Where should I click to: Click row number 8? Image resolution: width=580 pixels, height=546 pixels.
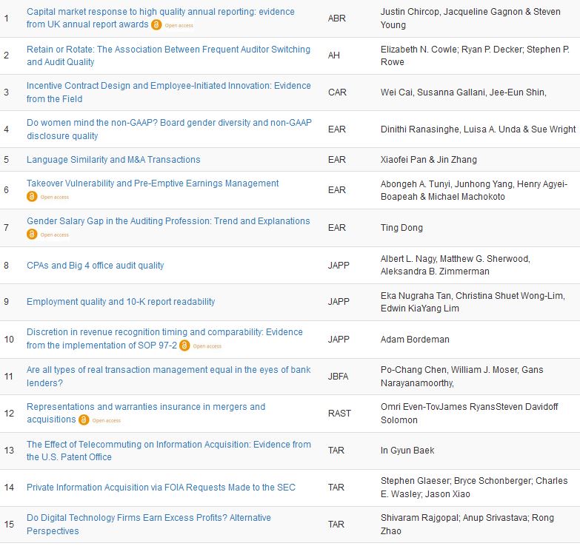6,266
